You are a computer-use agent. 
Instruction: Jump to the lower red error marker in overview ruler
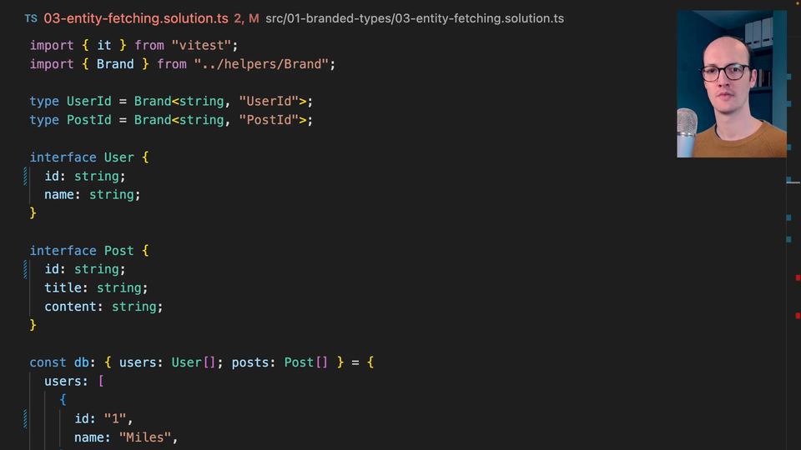798,315
